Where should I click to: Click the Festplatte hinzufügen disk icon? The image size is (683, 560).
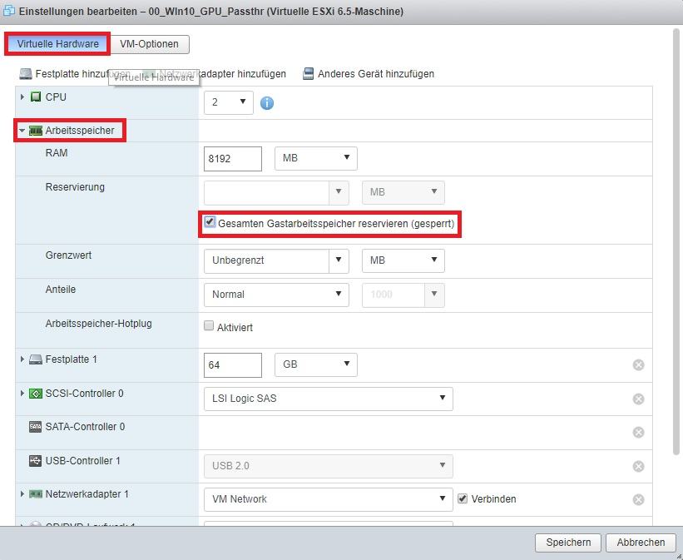pyautogui.click(x=26, y=74)
